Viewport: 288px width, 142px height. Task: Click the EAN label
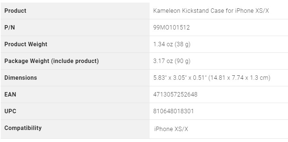pyautogui.click(x=10, y=95)
